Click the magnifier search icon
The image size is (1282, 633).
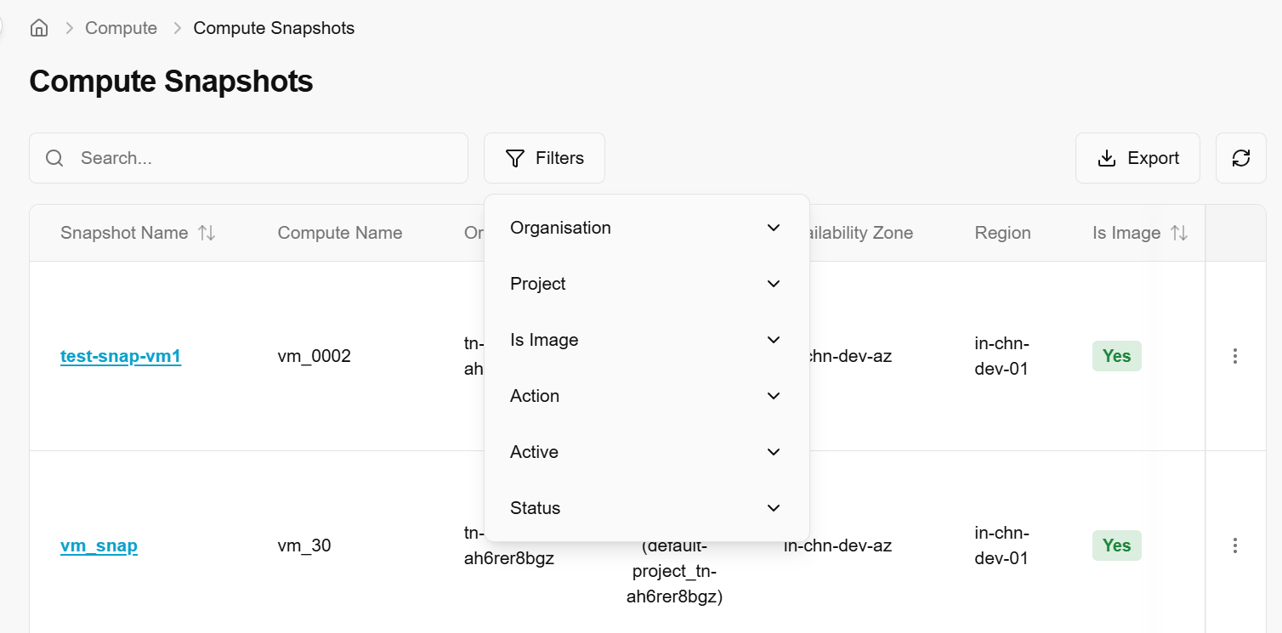[55, 158]
